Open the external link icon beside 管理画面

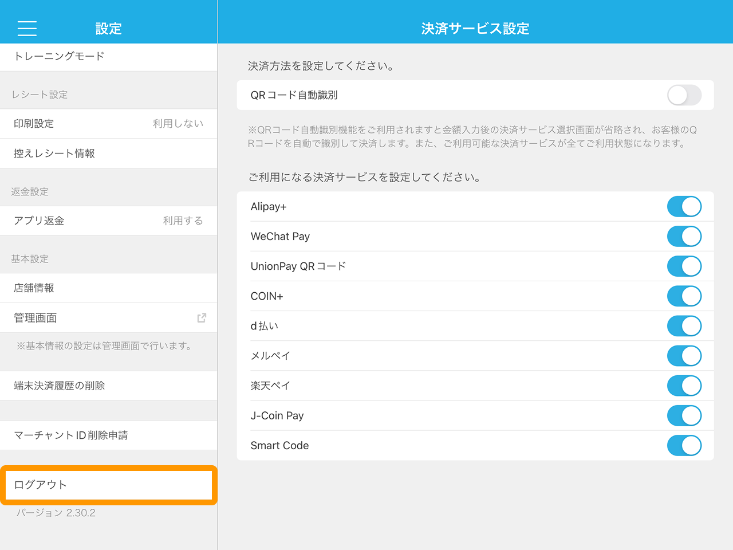[x=202, y=318]
